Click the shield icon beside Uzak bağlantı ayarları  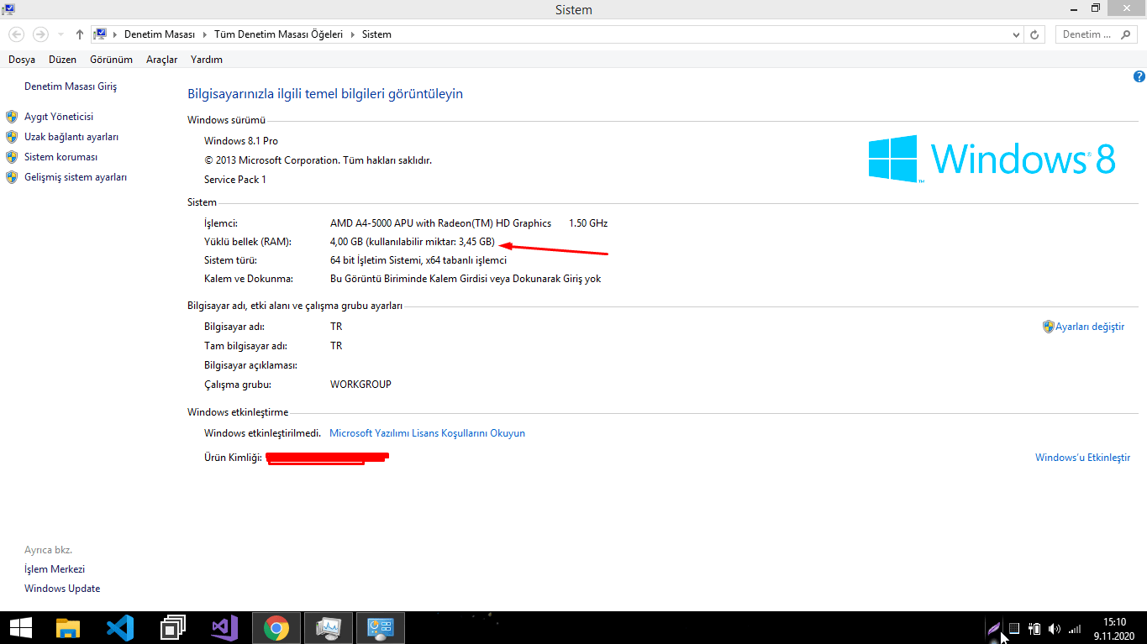(x=12, y=137)
